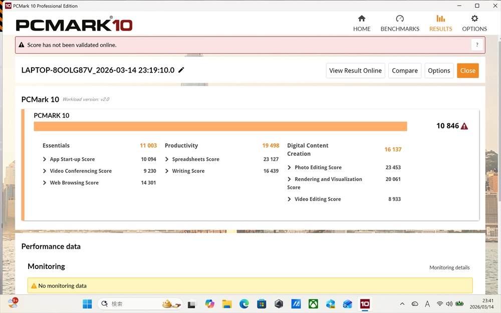Expand Spreadsheets Score
The height and width of the screenshot is (313, 501).
coord(167,159)
